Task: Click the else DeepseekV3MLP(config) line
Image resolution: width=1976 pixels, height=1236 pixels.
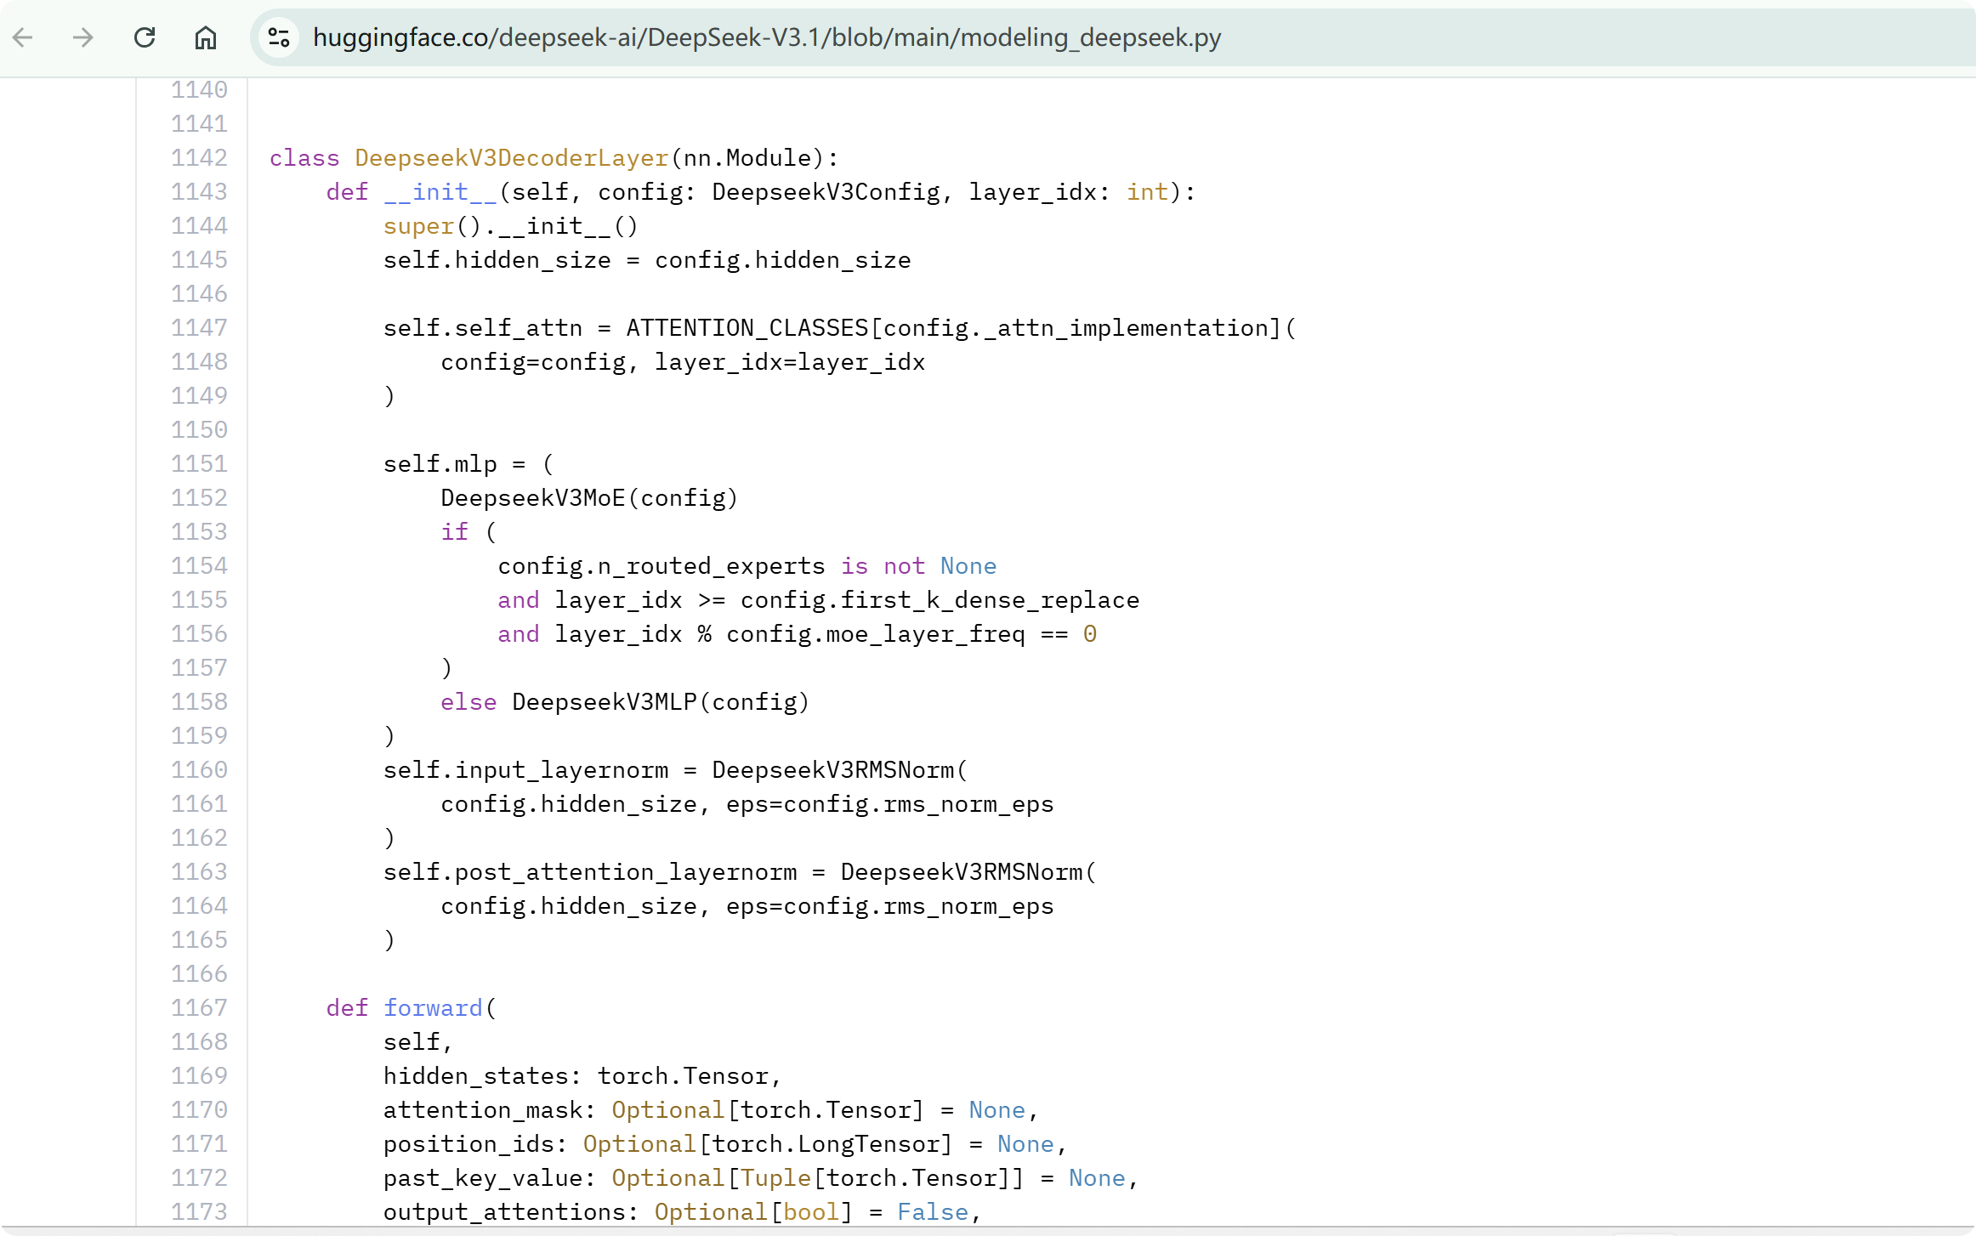Action: coord(624,702)
